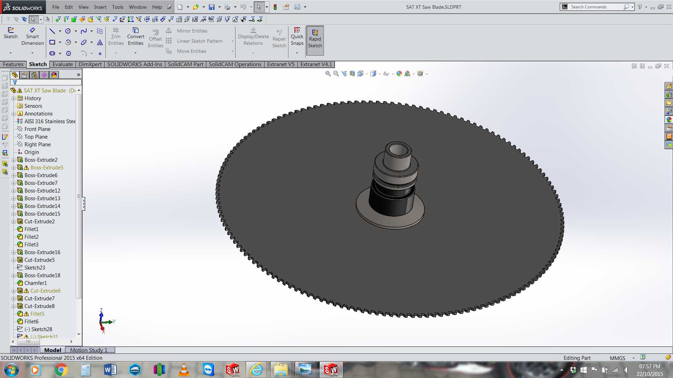Toggle the Select cursor tool in top toolbar

(259, 7)
